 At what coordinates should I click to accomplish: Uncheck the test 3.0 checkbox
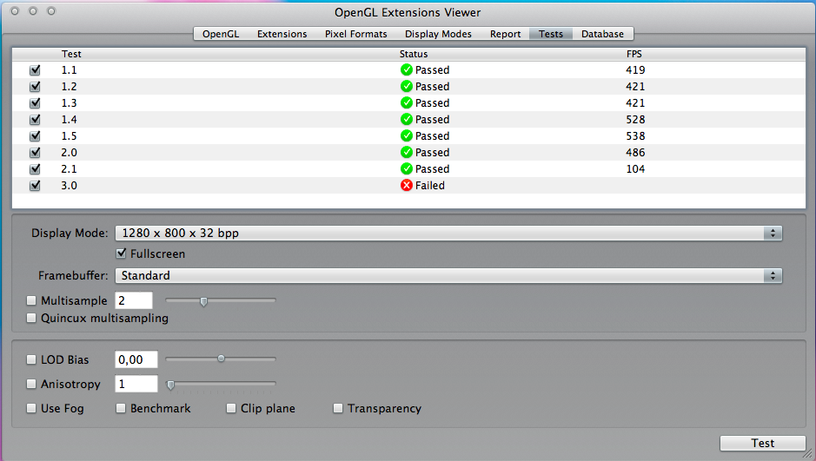tap(35, 186)
